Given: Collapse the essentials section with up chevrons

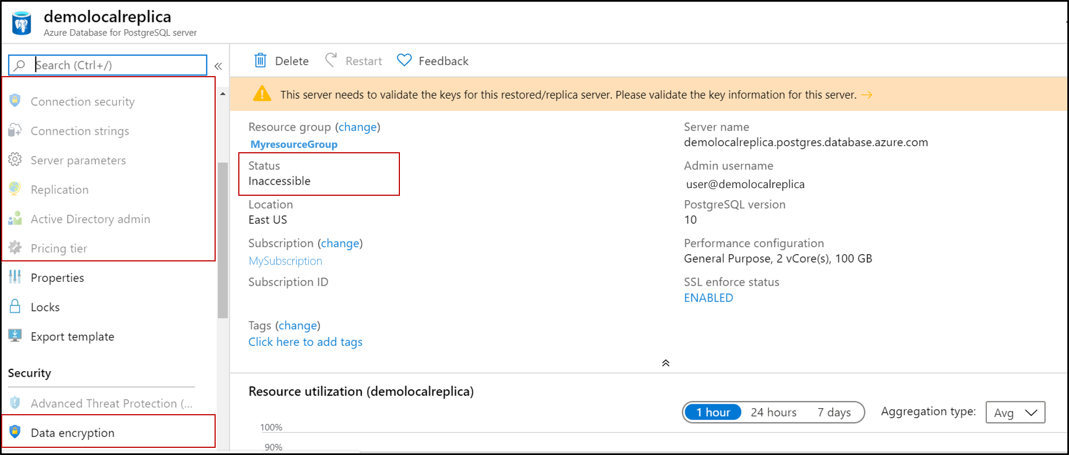Looking at the screenshot, I should 666,363.
